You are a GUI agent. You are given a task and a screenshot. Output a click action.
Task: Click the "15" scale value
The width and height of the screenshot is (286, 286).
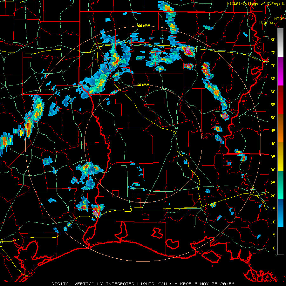coord(273,209)
